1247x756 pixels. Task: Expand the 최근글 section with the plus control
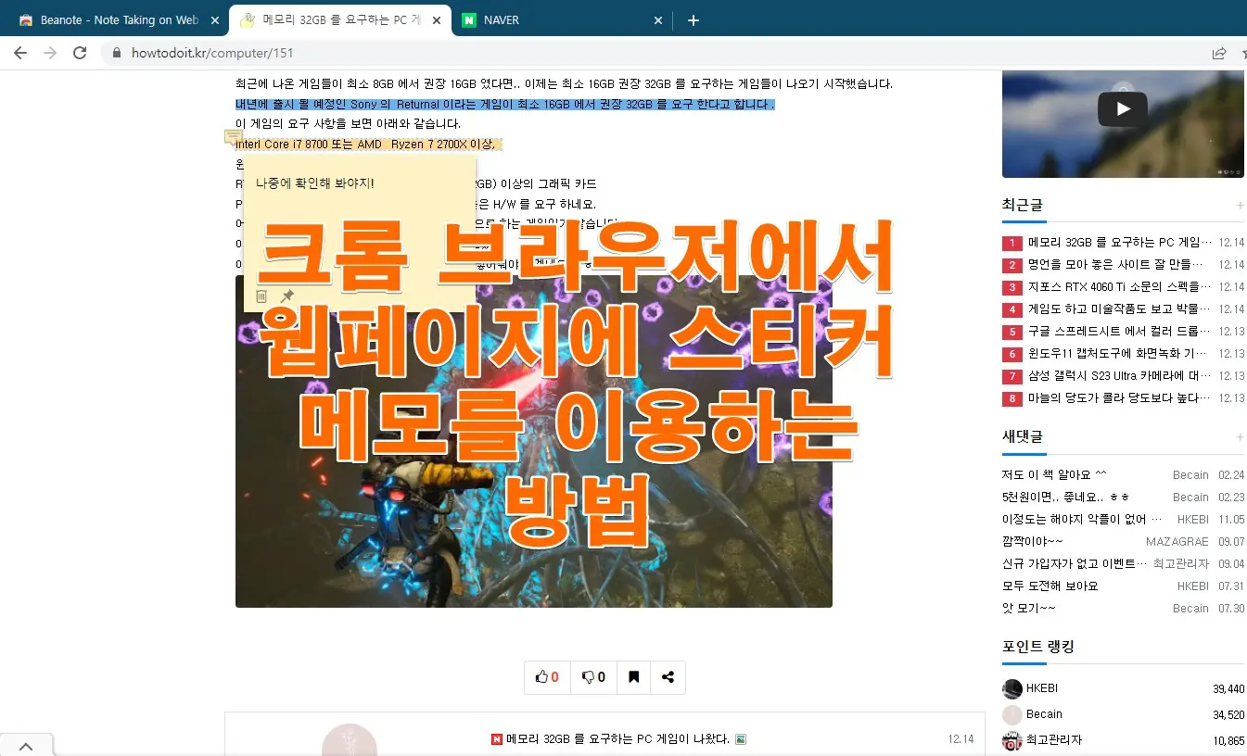pyautogui.click(x=1240, y=205)
